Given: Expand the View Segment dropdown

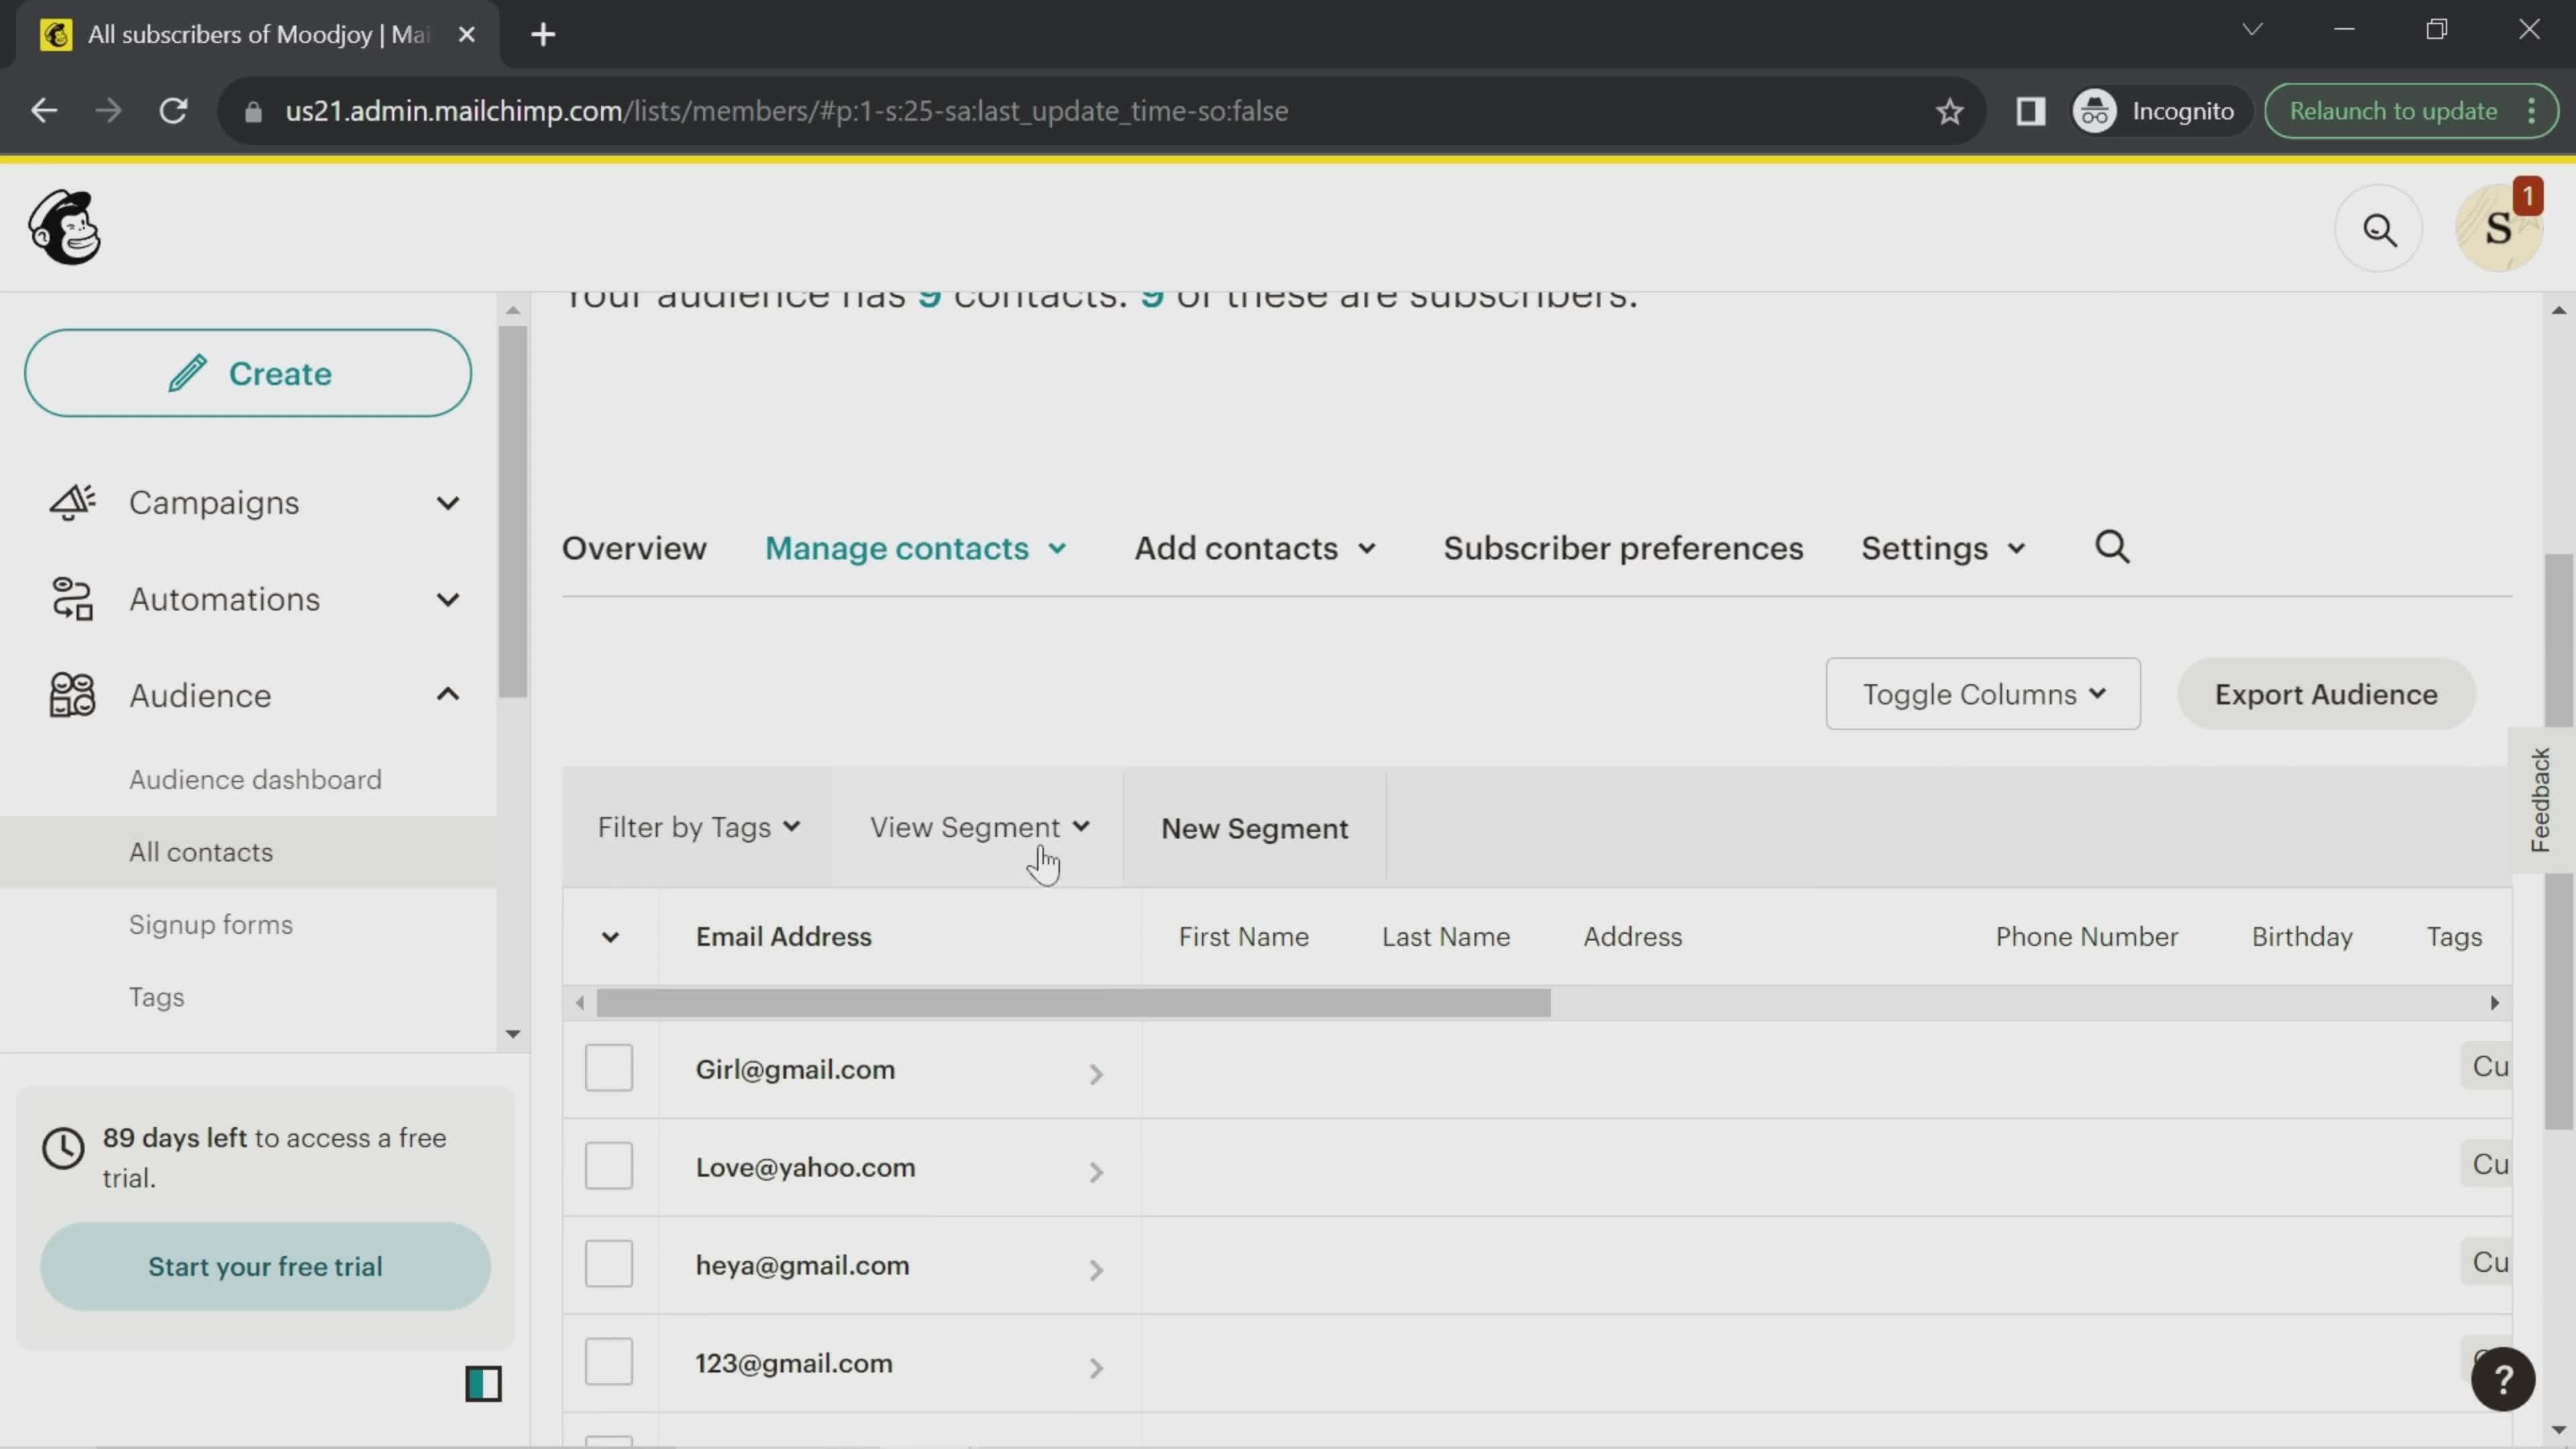Looking at the screenshot, I should pyautogui.click(x=978, y=826).
